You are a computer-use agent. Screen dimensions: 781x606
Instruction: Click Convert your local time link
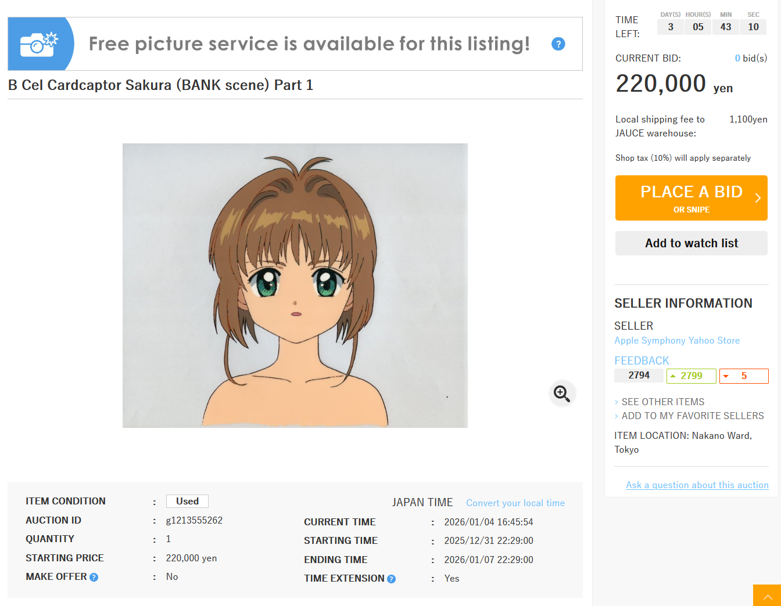515,503
